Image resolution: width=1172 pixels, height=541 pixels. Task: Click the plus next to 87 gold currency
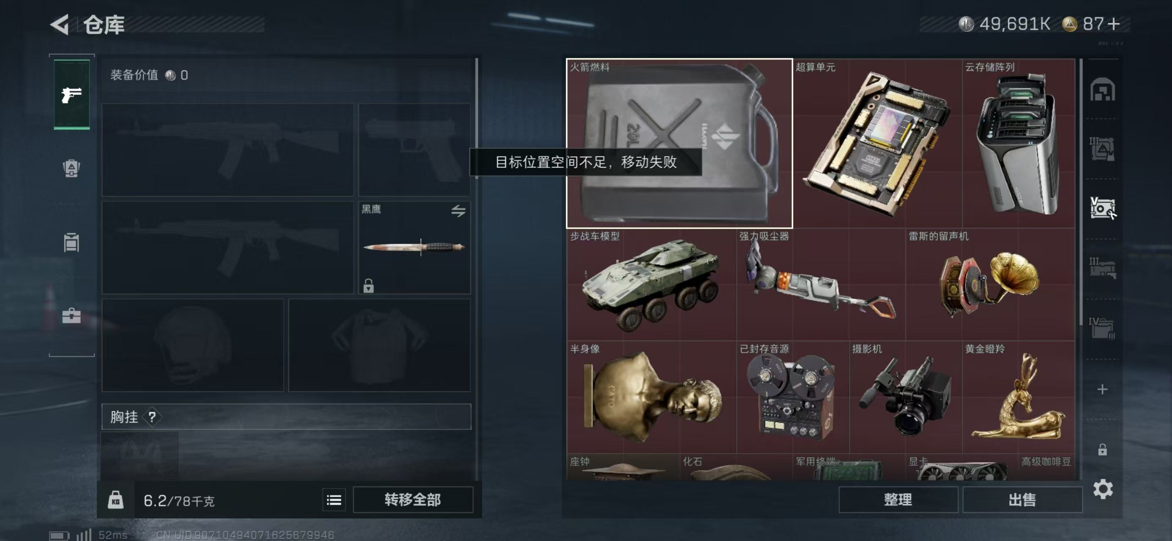tap(1114, 24)
